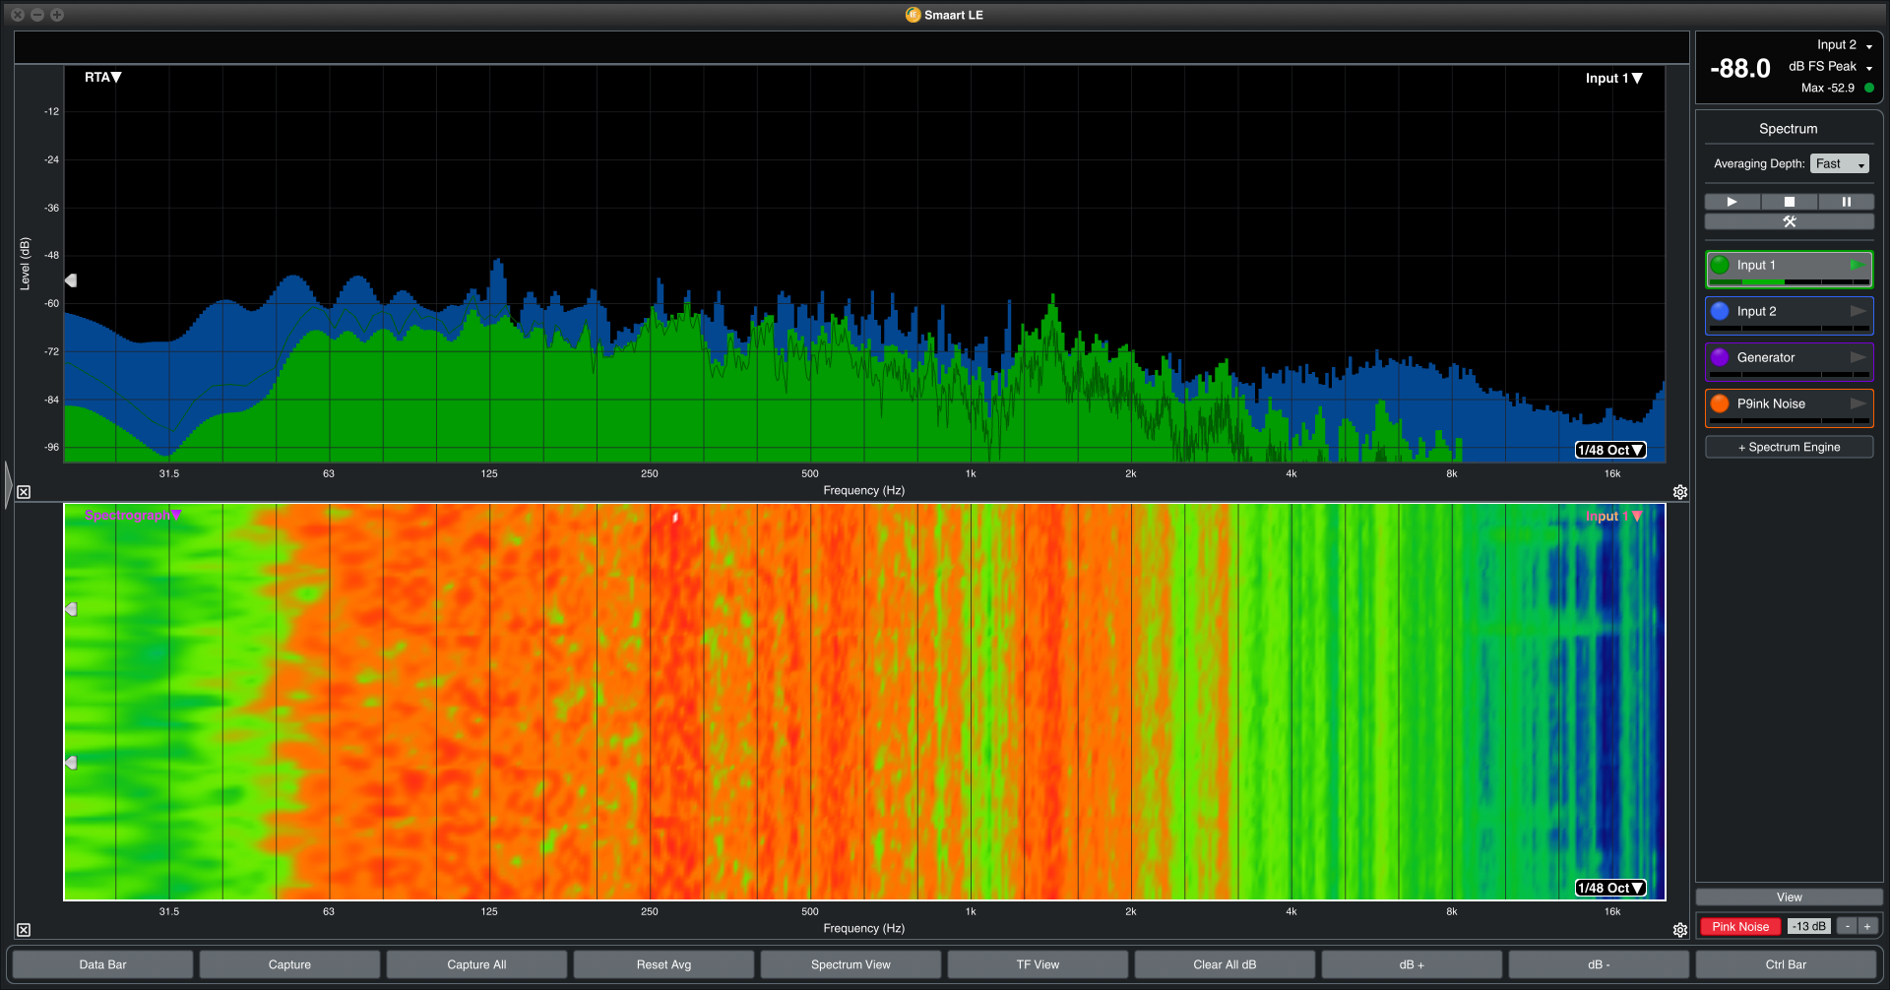Click Reset Avg button
The image size is (1890, 990).
click(663, 964)
